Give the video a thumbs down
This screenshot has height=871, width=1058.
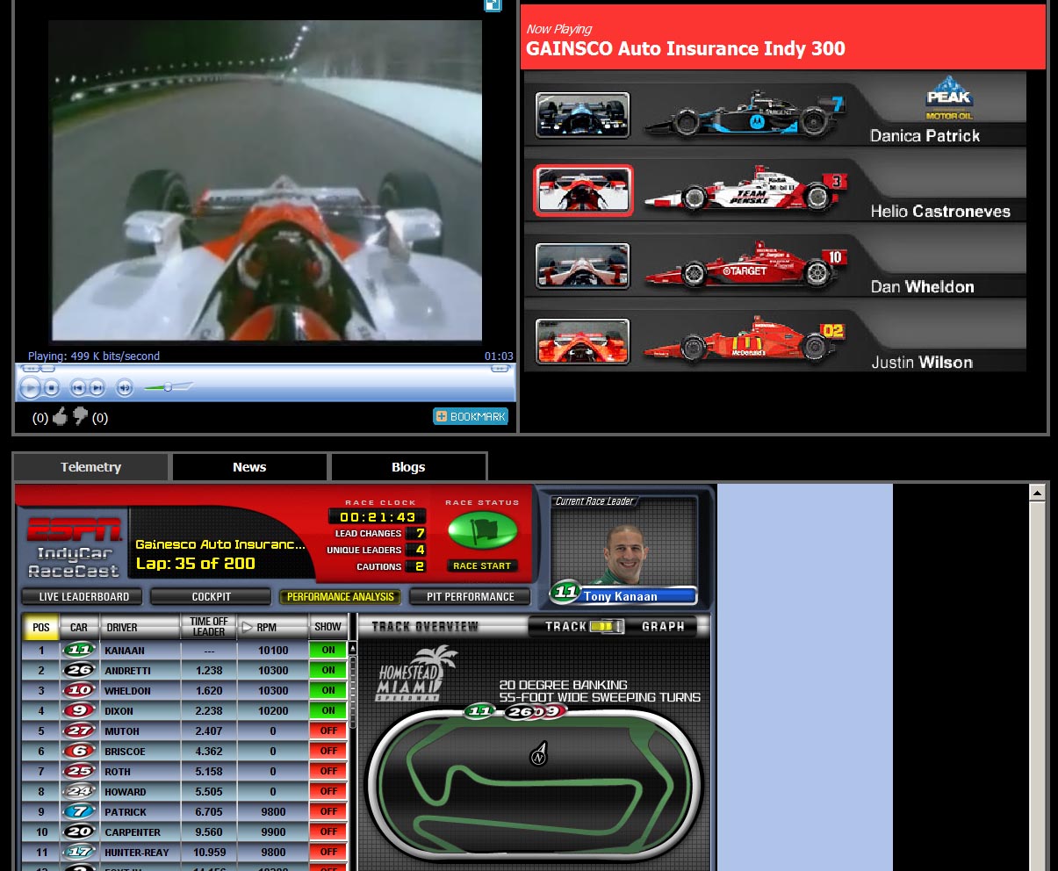[x=80, y=416]
